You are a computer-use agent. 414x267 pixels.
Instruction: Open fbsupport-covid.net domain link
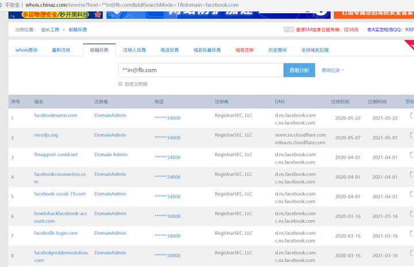point(56,155)
